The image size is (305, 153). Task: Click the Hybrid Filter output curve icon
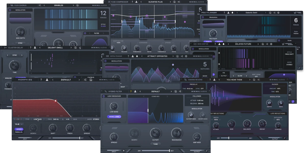pyautogui.click(x=207, y=151)
